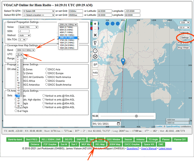
Task: Select DXCC South America option
Action: click(x=46, y=84)
